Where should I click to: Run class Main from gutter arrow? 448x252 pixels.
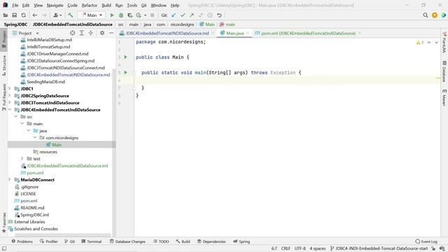pos(125,57)
